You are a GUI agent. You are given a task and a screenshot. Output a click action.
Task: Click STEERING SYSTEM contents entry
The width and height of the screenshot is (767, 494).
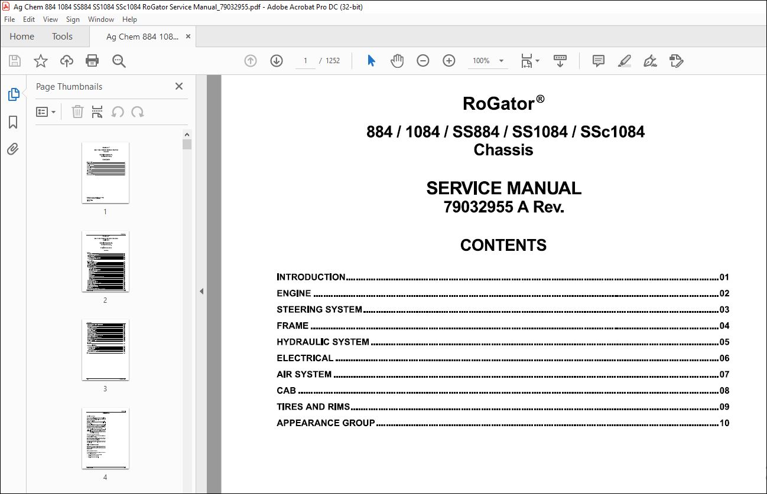[x=503, y=309]
